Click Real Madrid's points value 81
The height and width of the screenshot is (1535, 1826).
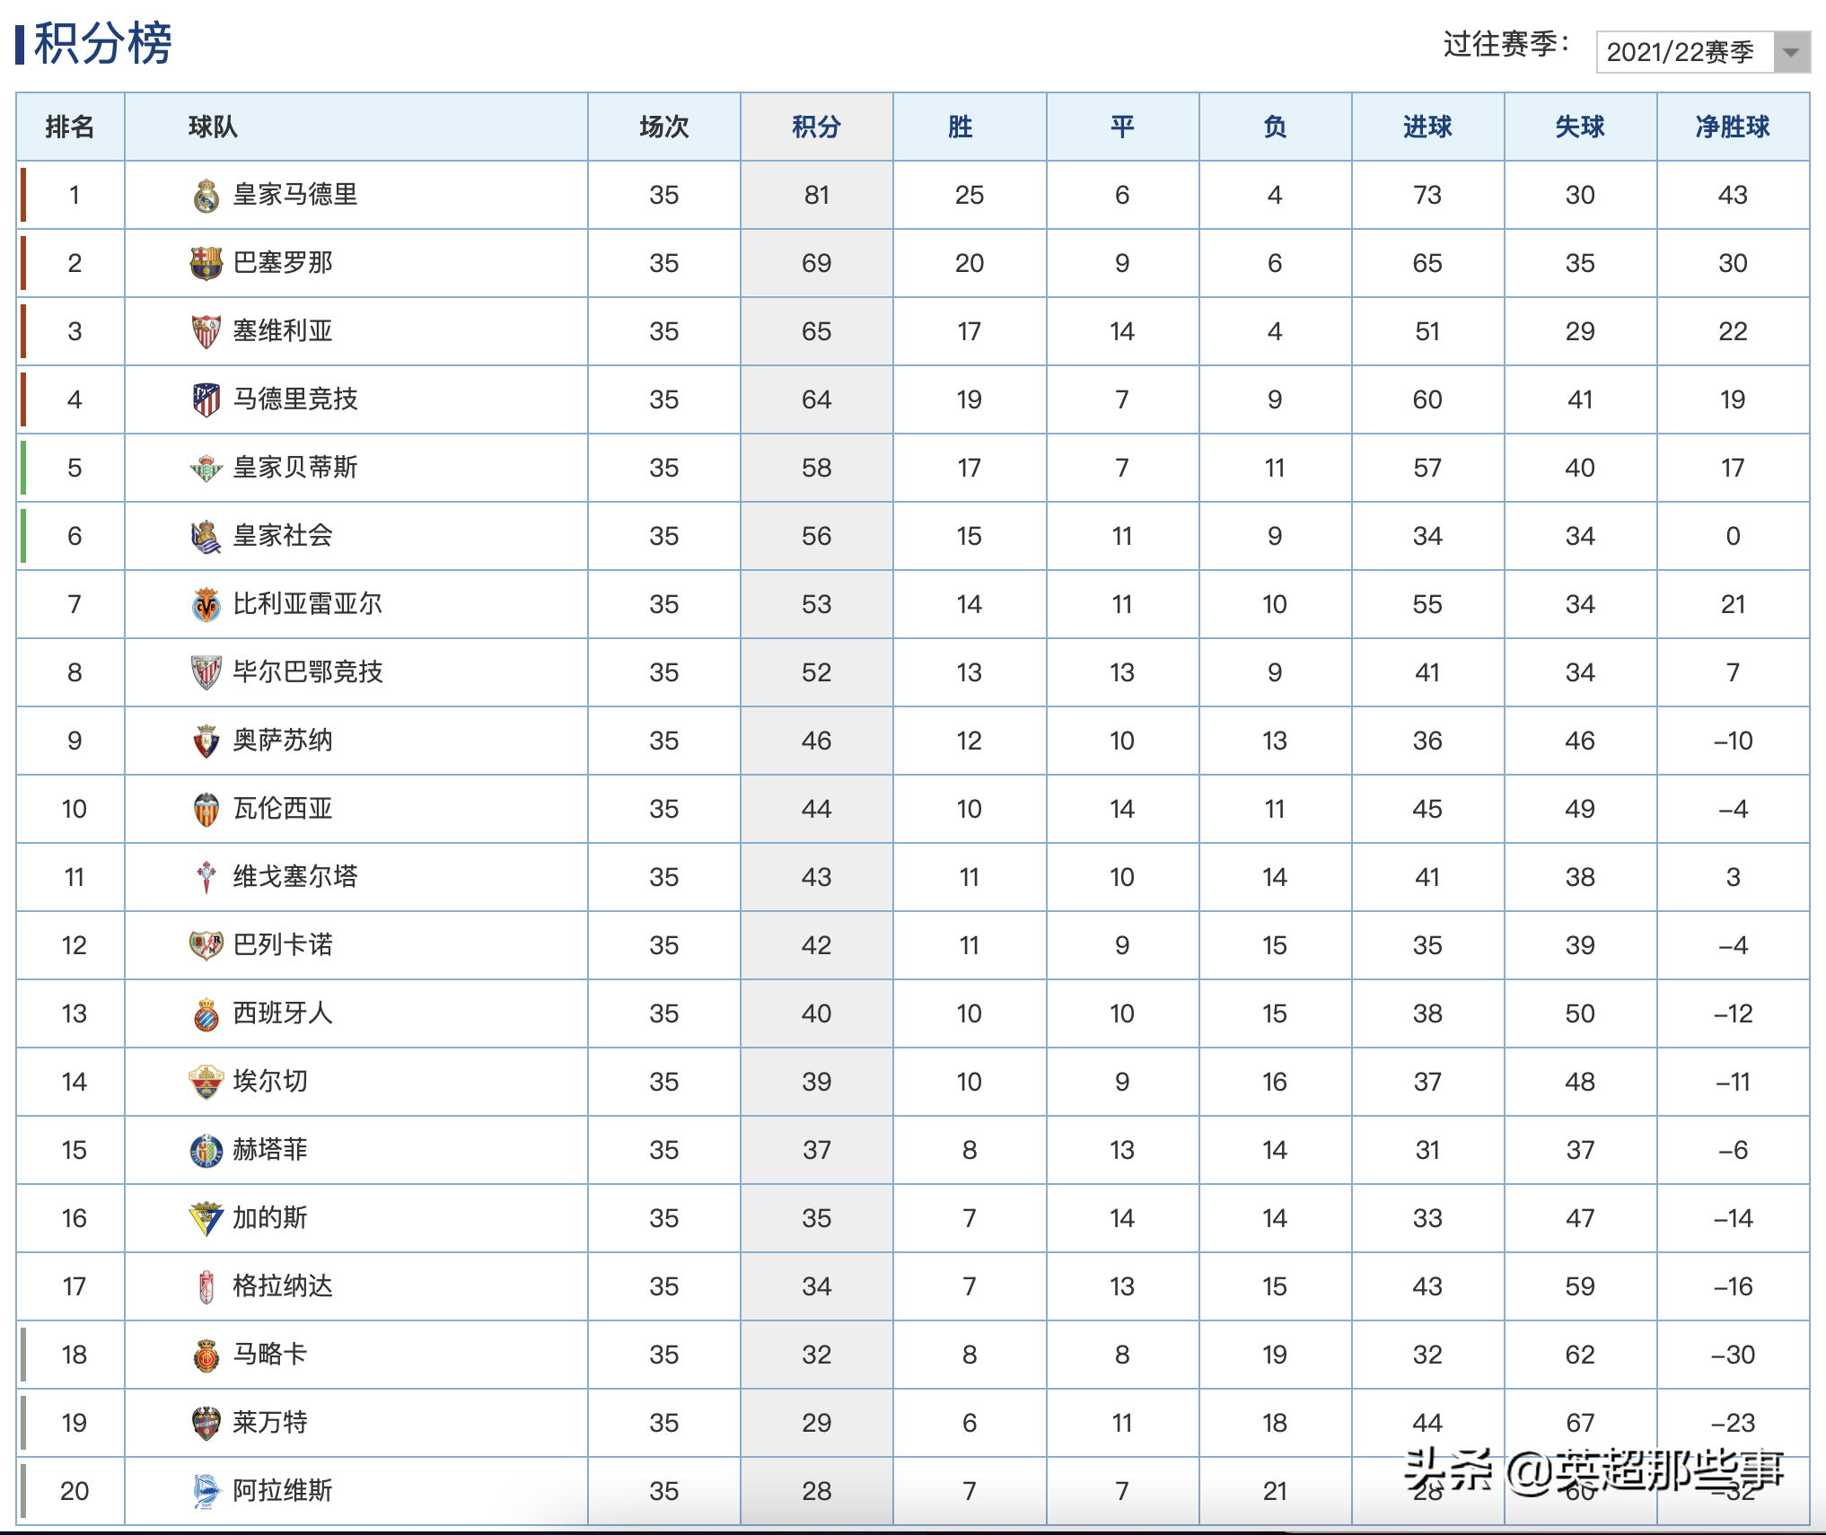tap(817, 196)
